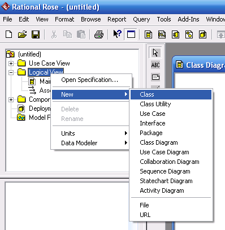This screenshot has height=230, width=225.
Task: Choose Statechart Diagram in submenu
Action: (171, 181)
